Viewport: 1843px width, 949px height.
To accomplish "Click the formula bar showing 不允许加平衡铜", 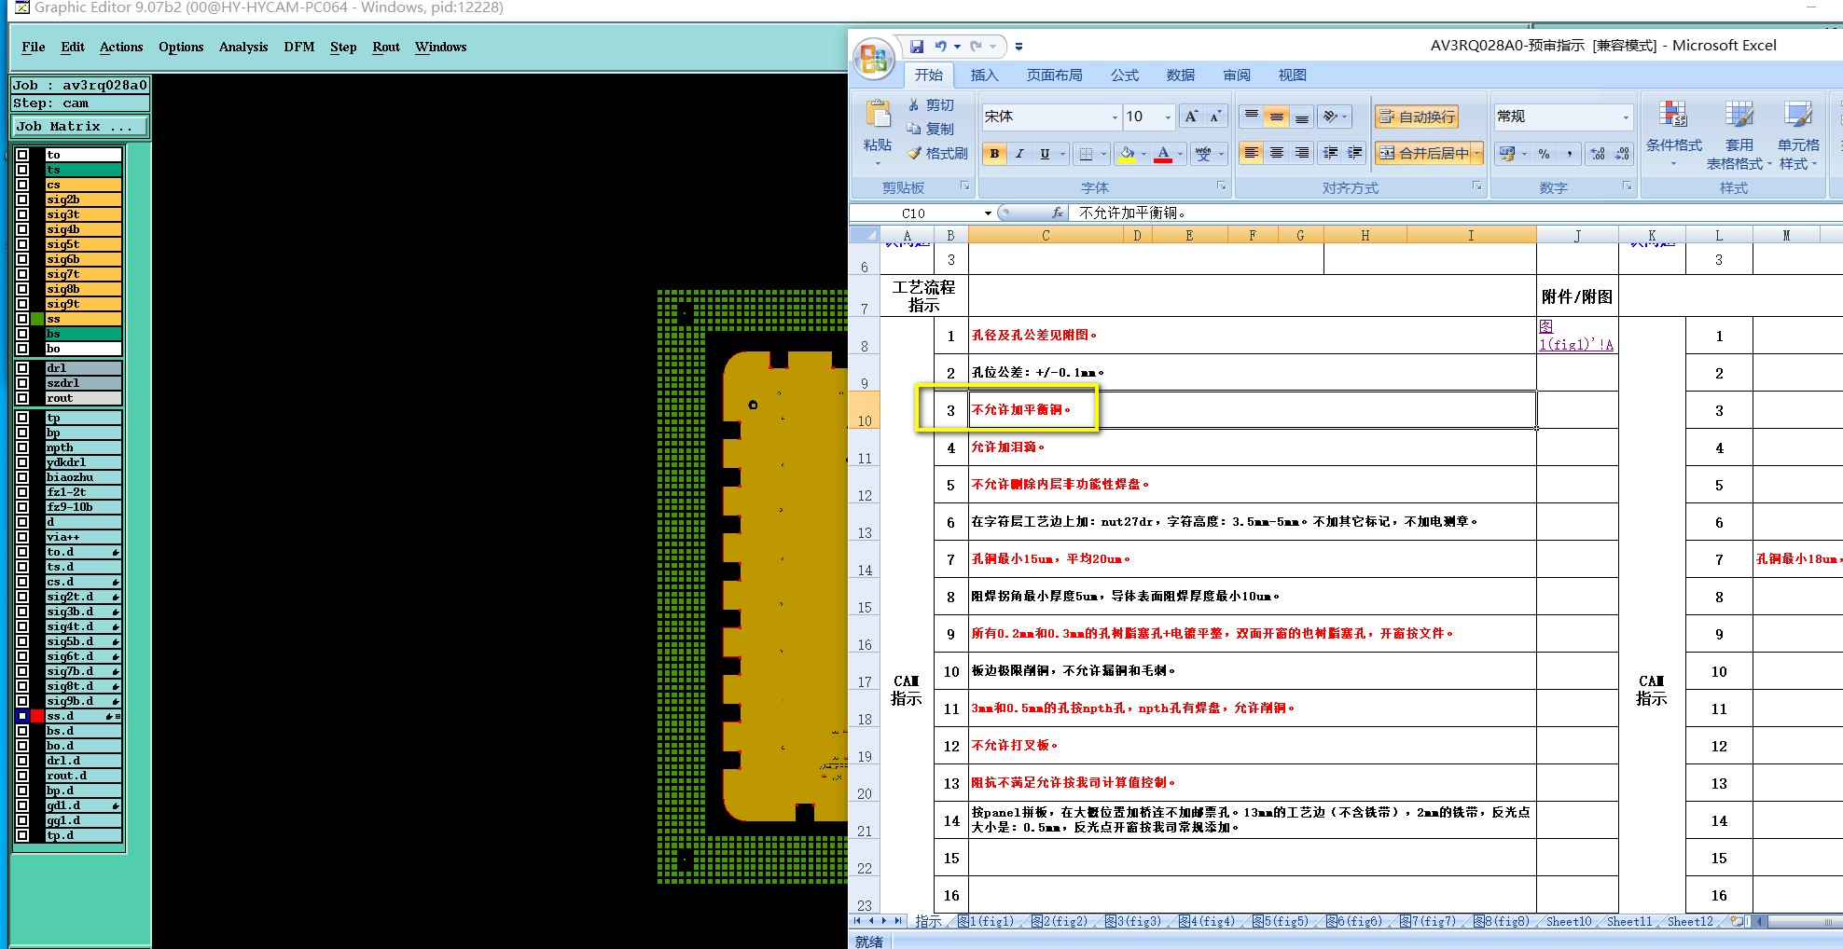I will click(x=1455, y=213).
